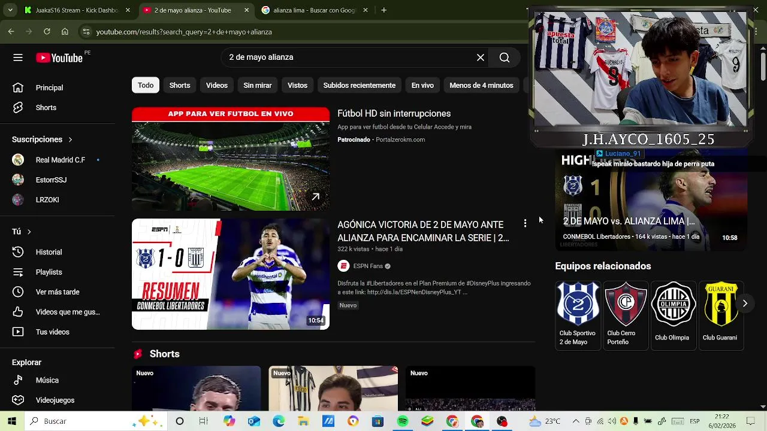Open File Explorer from the taskbar
This screenshot has width=767, height=431.
click(303, 421)
